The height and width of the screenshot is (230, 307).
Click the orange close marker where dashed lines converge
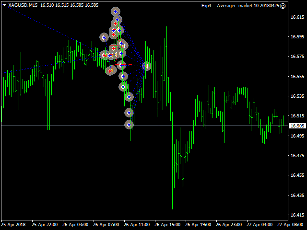146,66
